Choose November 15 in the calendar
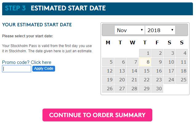This screenshot has height=126, width=196. coord(145,71)
